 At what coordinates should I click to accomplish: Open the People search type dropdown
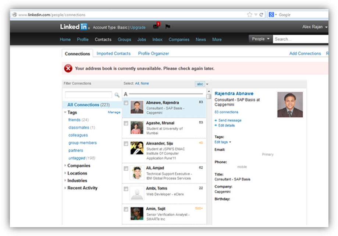click(261, 39)
